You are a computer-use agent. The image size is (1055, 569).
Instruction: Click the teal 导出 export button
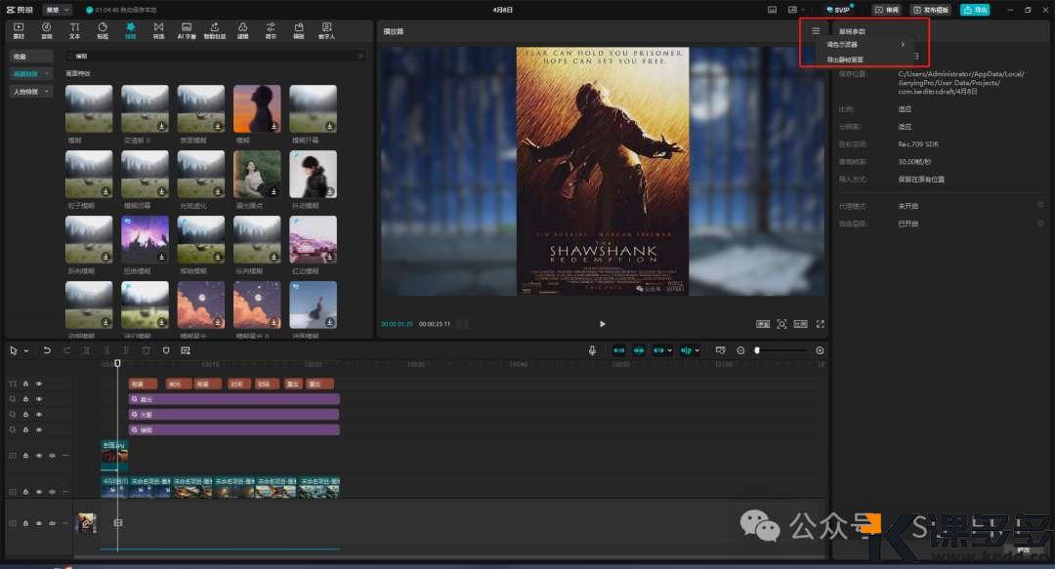[x=974, y=10]
